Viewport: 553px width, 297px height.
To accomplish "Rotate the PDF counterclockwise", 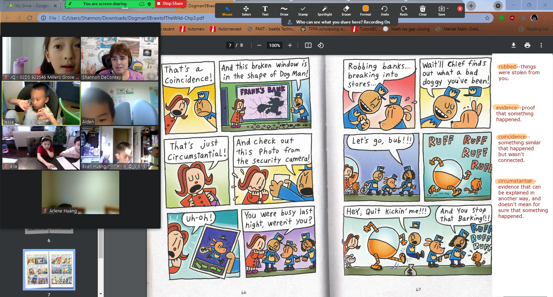I will coord(321,45).
